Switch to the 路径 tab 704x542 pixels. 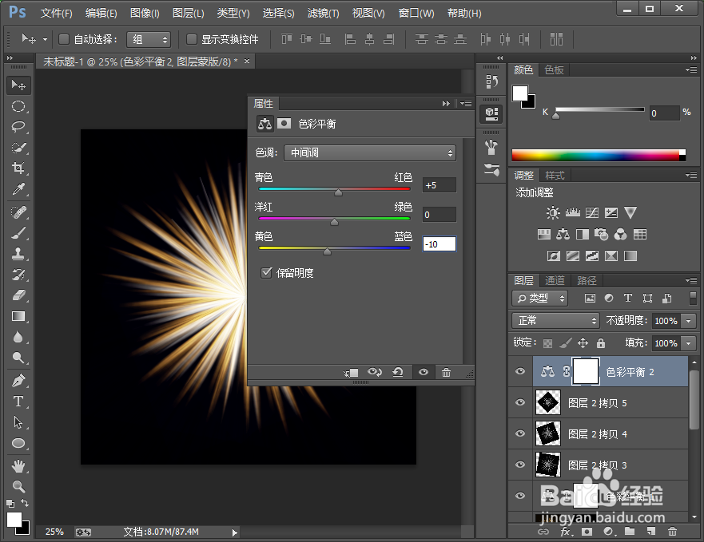[x=587, y=280]
